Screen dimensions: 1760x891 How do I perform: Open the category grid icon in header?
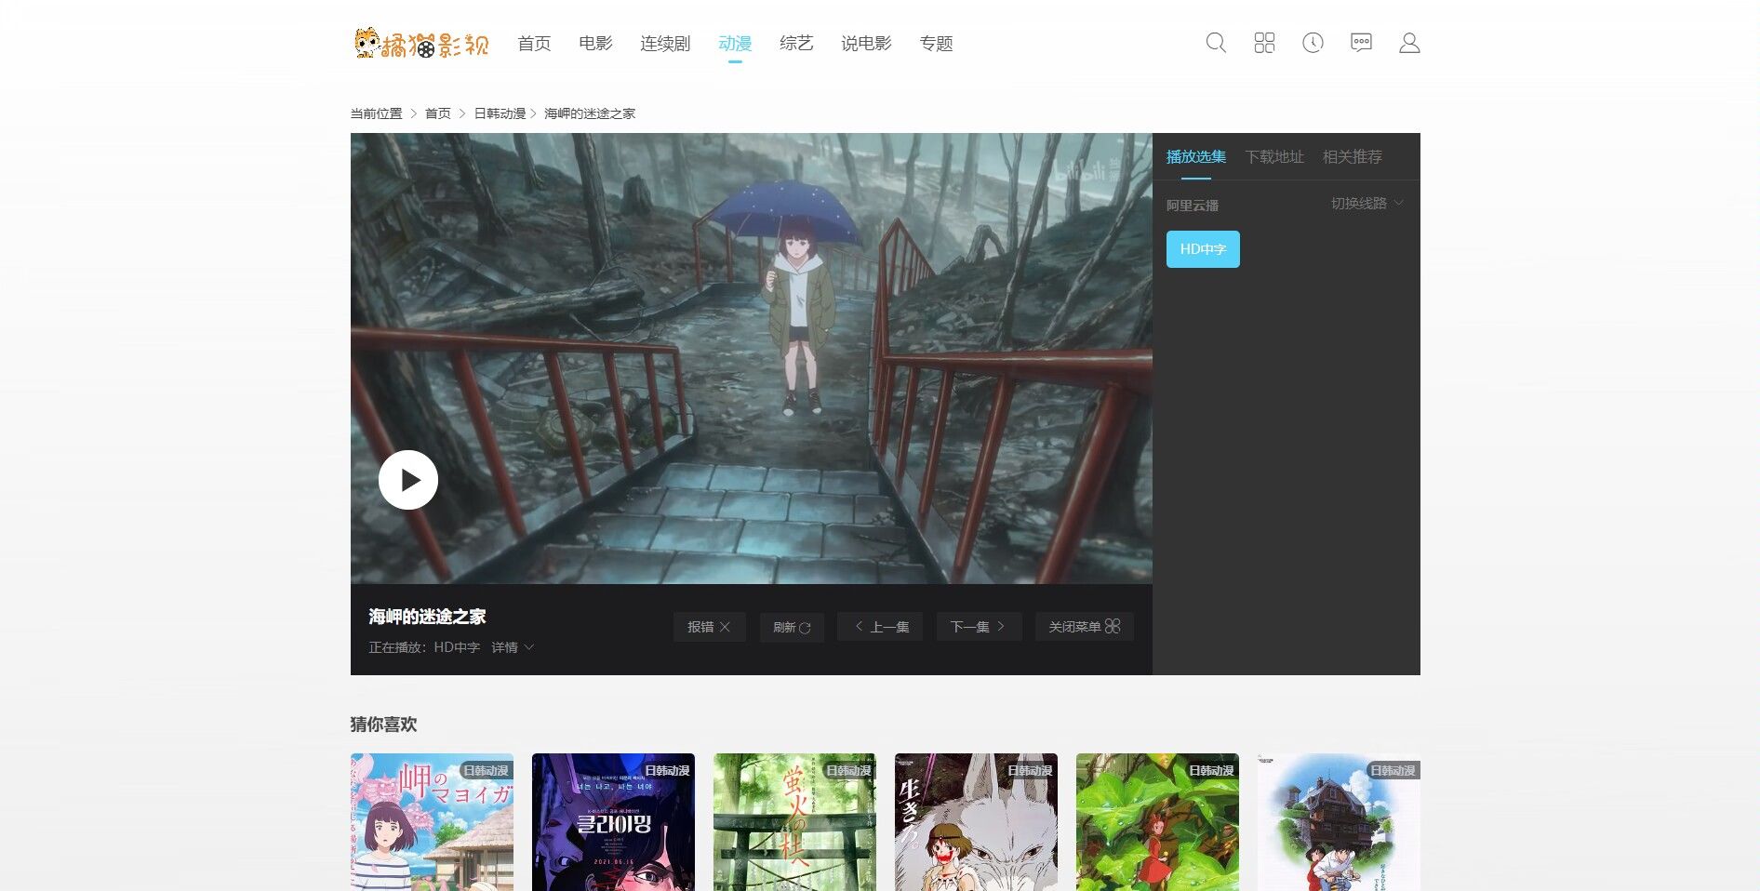click(1264, 43)
